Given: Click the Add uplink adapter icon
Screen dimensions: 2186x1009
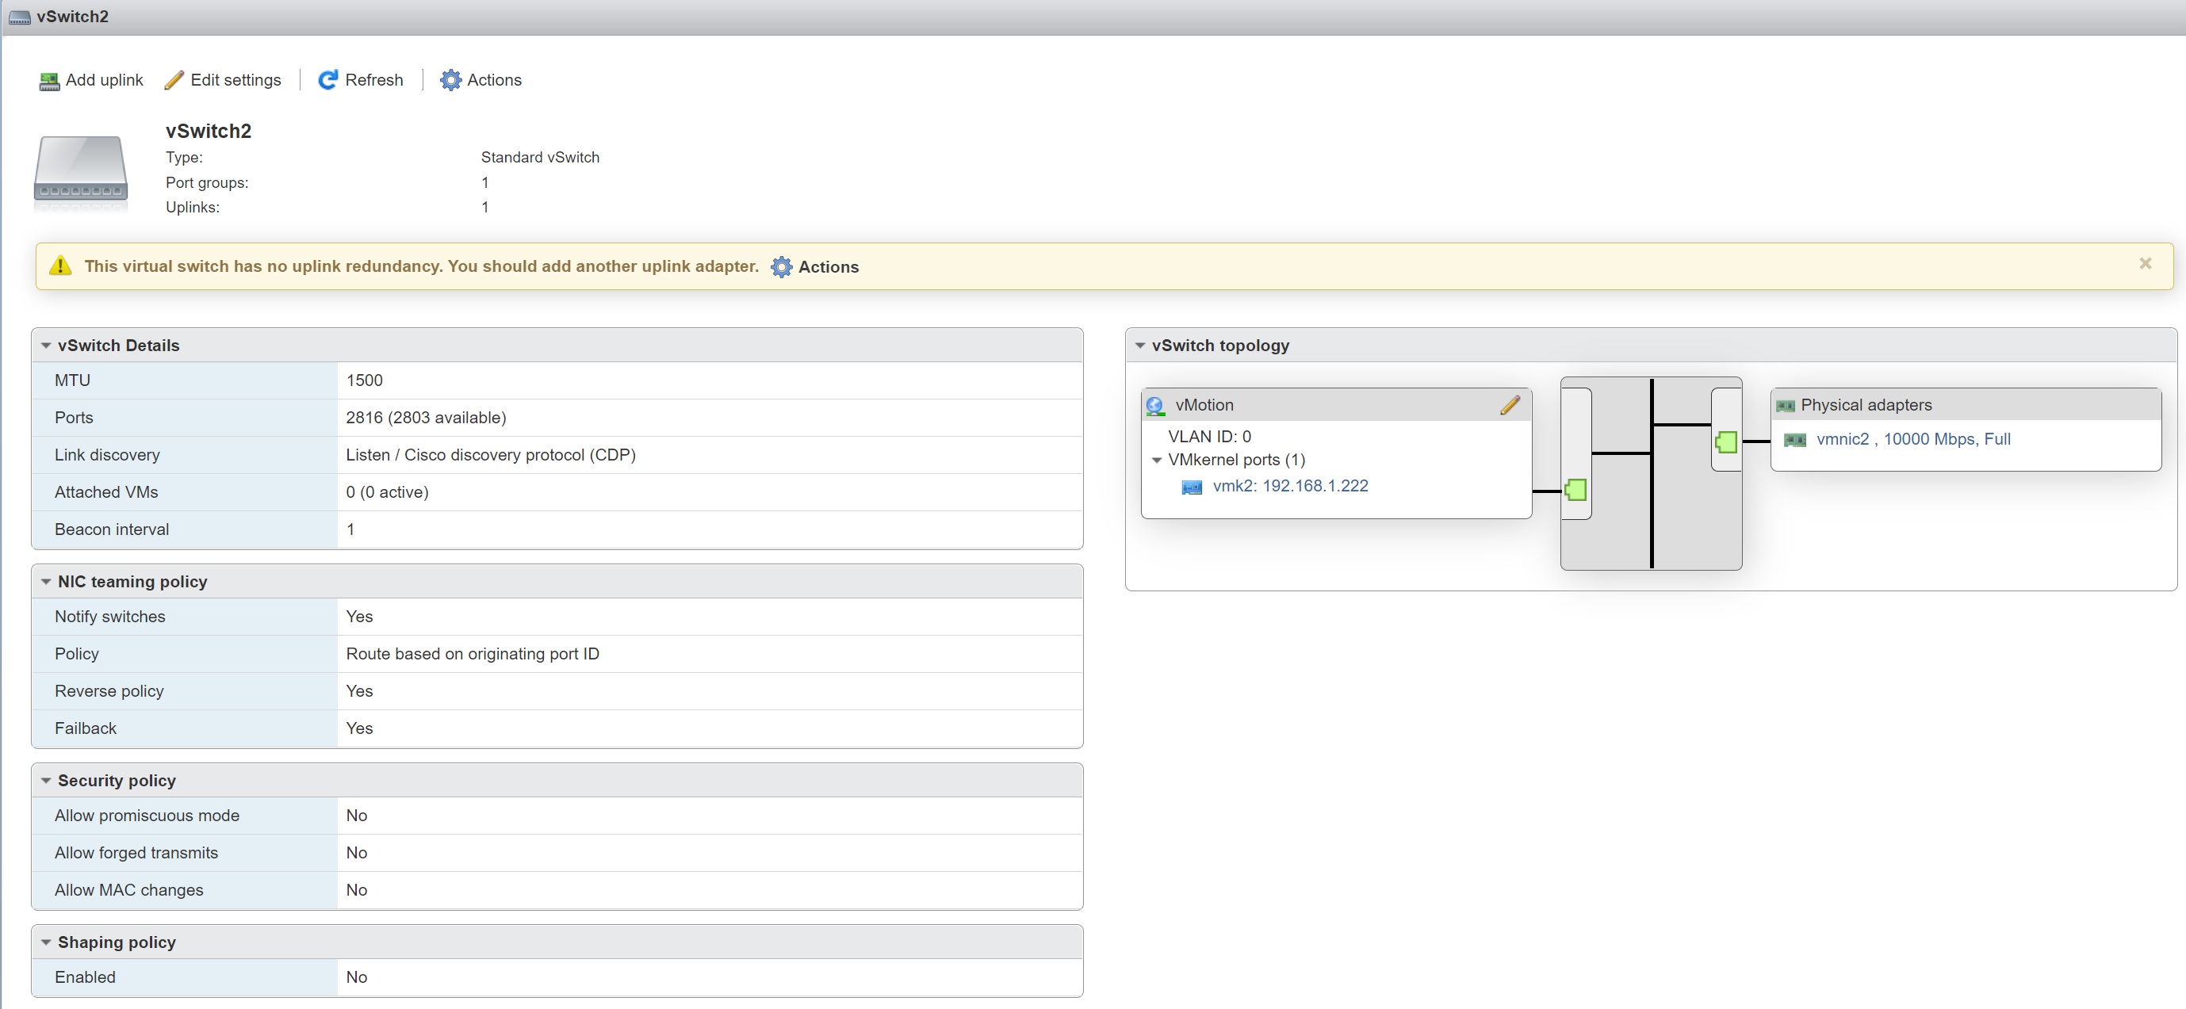Looking at the screenshot, I should pos(49,81).
